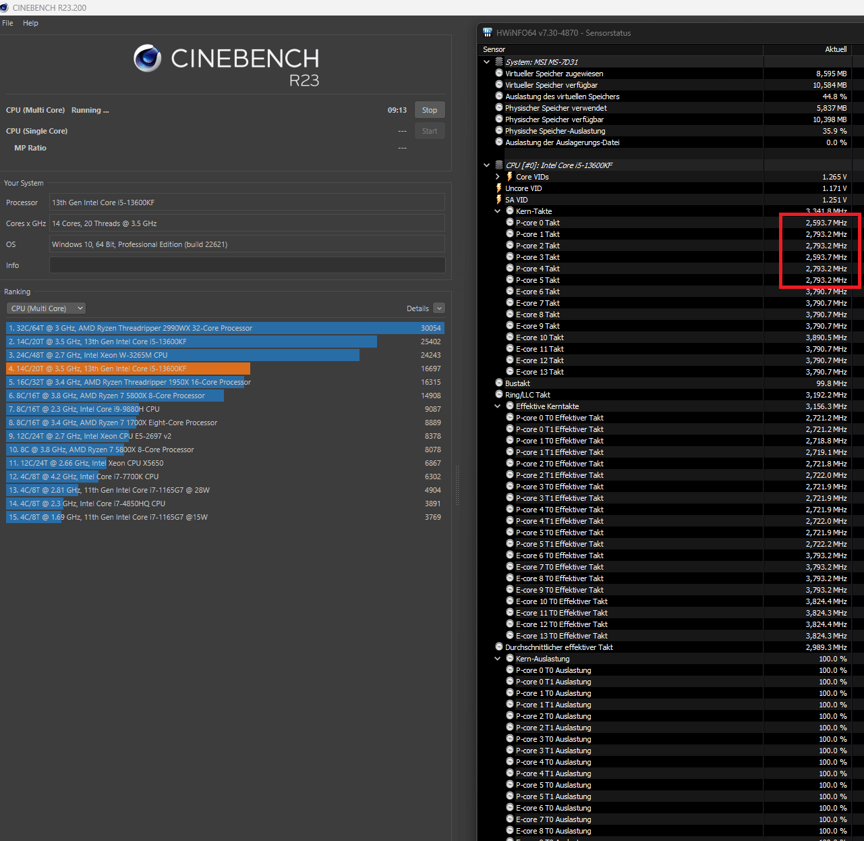
Task: Click the Effektive Kerntakte clock icon
Action: point(510,406)
